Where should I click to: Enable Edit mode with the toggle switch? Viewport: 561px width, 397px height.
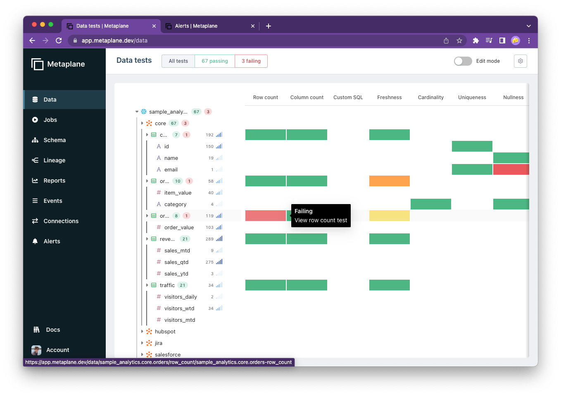point(463,61)
